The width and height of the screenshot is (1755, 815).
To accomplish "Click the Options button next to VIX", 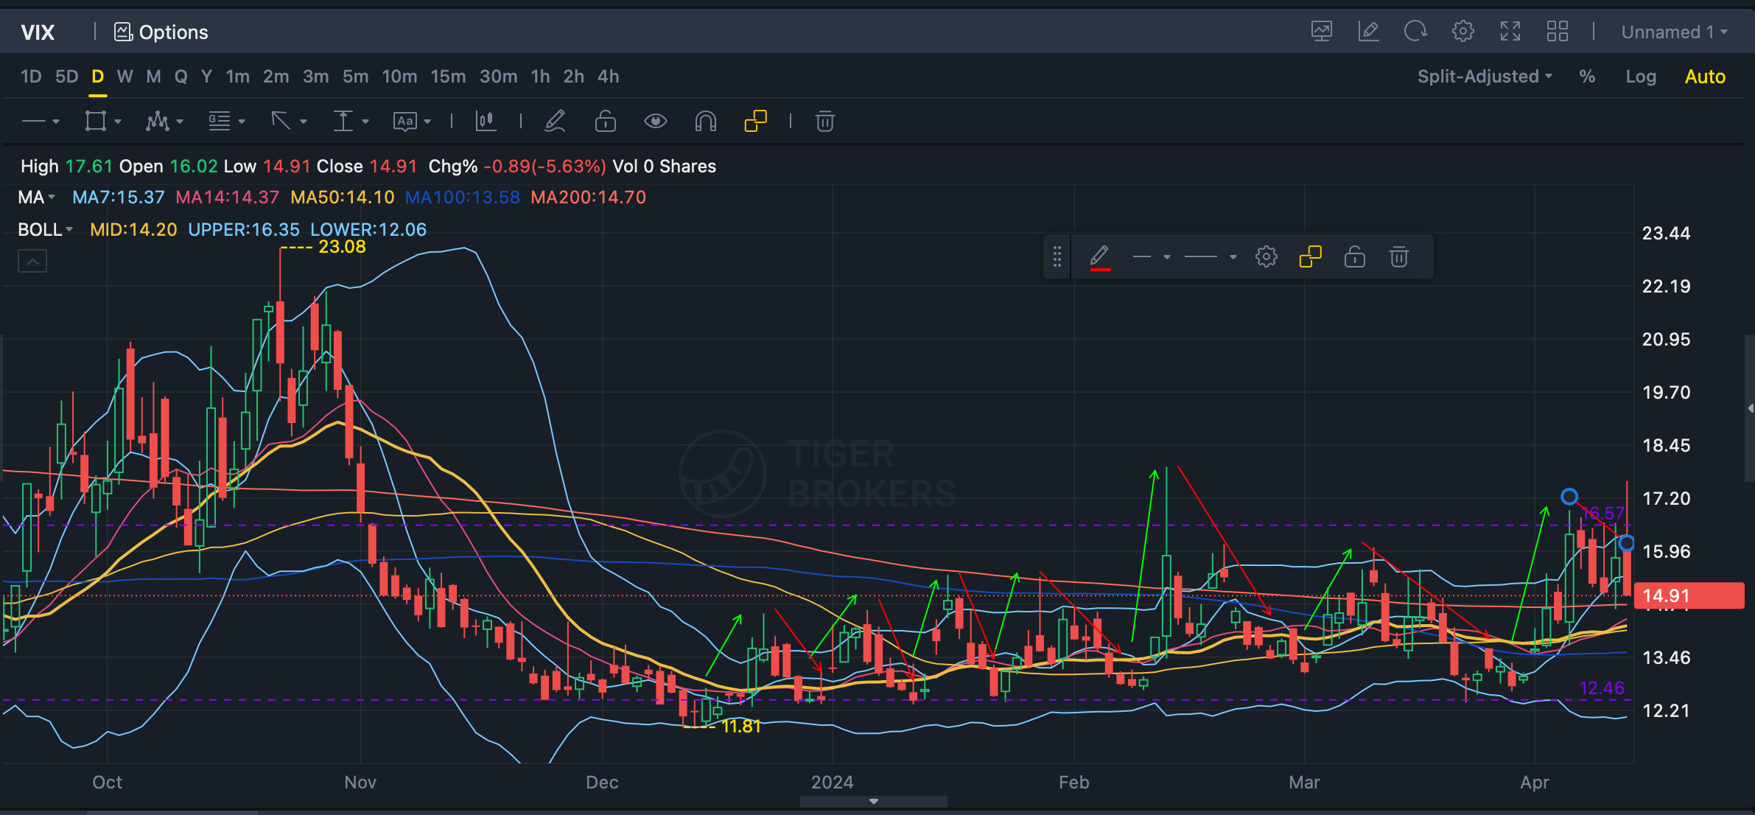I will tap(161, 32).
